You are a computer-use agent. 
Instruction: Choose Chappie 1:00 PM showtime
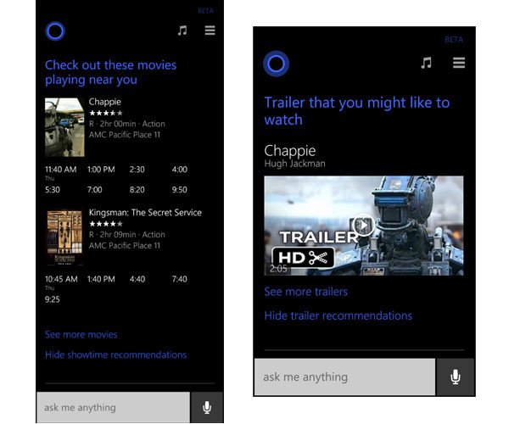tap(101, 170)
